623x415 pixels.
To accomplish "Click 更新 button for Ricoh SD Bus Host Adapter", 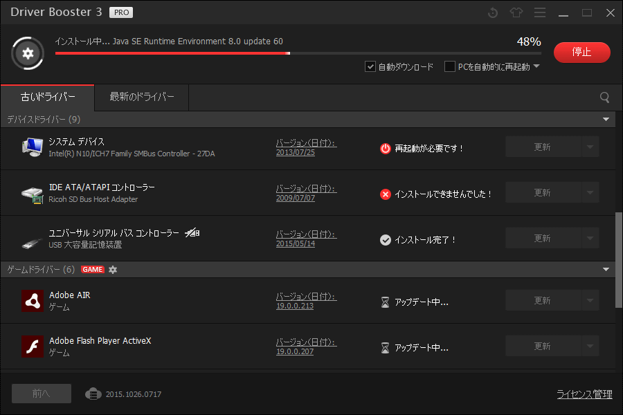I will click(x=543, y=192).
